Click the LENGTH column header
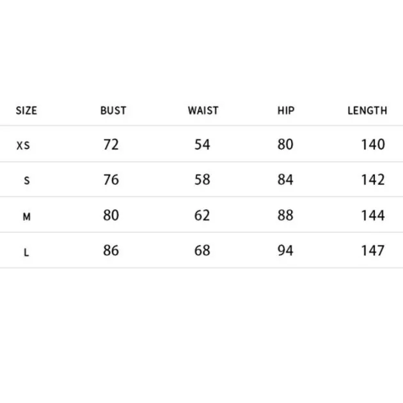Image resolution: width=403 pixels, height=403 pixels. click(x=367, y=111)
